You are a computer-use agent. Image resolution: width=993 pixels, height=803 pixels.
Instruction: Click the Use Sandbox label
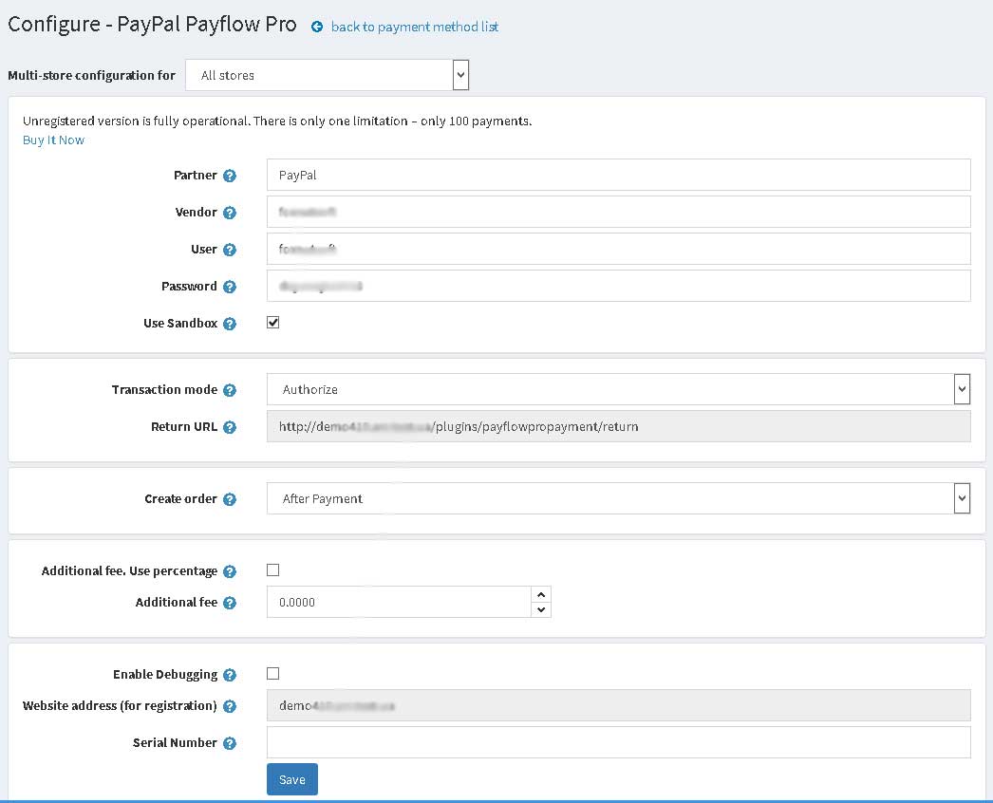point(180,323)
